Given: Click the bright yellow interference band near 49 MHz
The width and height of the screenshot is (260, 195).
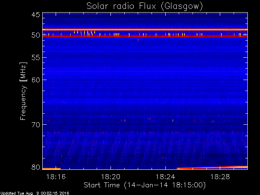Looking at the screenshot, I should click(145, 30).
